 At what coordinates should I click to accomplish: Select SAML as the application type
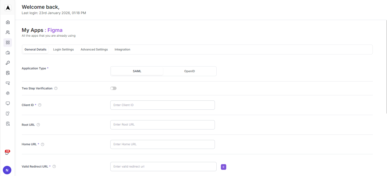(x=137, y=71)
